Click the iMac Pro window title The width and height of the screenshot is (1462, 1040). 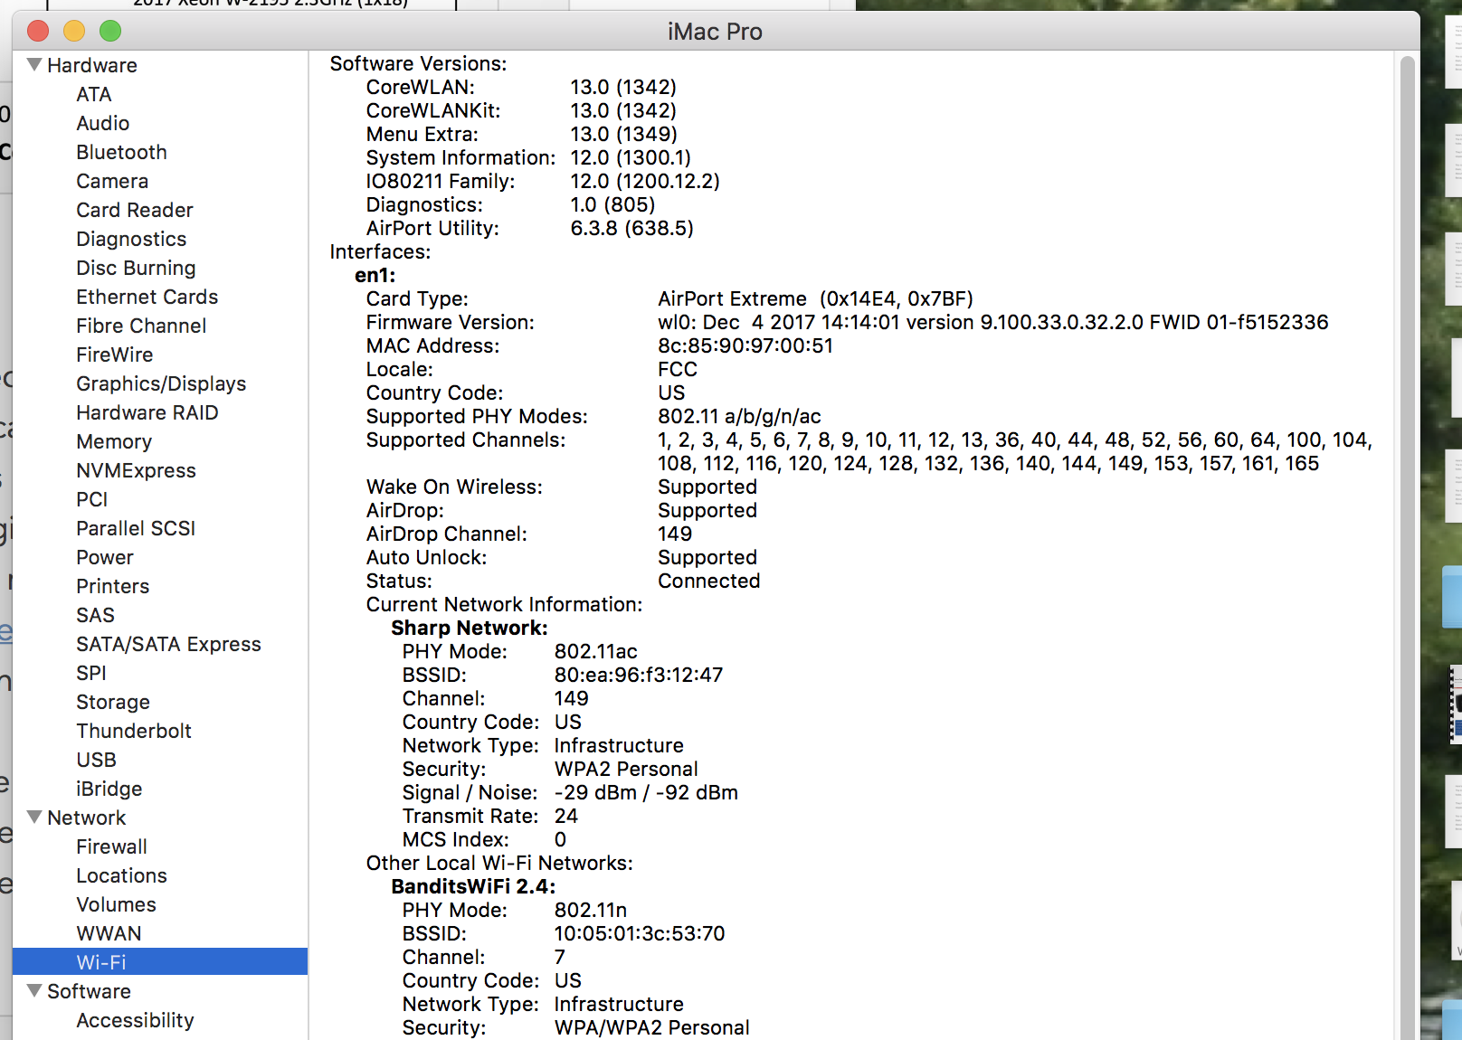pos(715,32)
